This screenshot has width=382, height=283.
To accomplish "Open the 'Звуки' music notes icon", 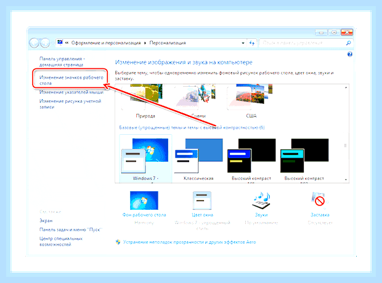I will [261, 201].
